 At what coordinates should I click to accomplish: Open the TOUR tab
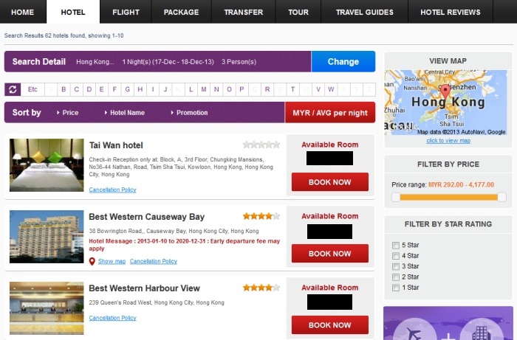click(x=298, y=13)
